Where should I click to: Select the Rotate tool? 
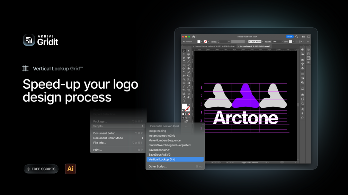[x=184, y=72]
